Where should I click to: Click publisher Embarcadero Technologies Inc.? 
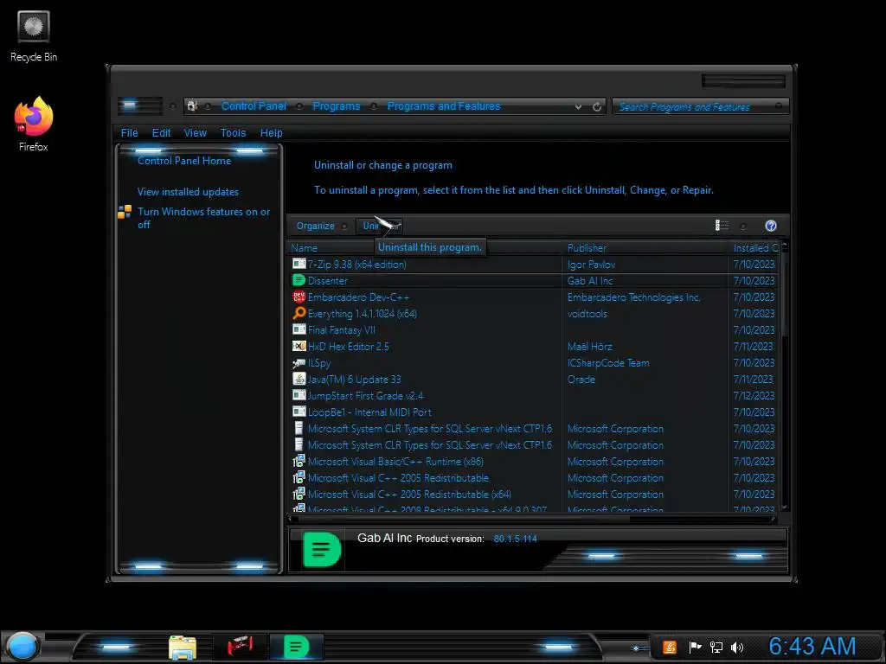pyautogui.click(x=633, y=297)
